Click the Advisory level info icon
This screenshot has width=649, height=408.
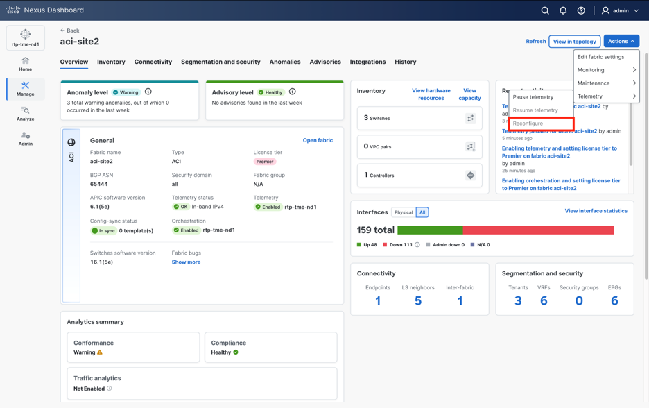[292, 92]
